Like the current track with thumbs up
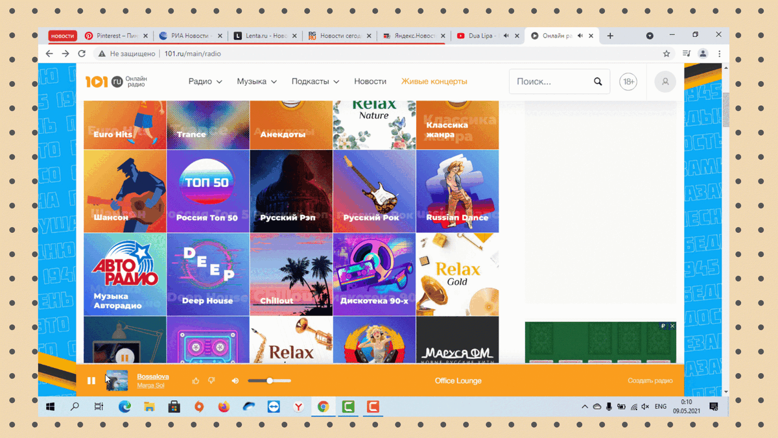The height and width of the screenshot is (438, 778). [196, 381]
